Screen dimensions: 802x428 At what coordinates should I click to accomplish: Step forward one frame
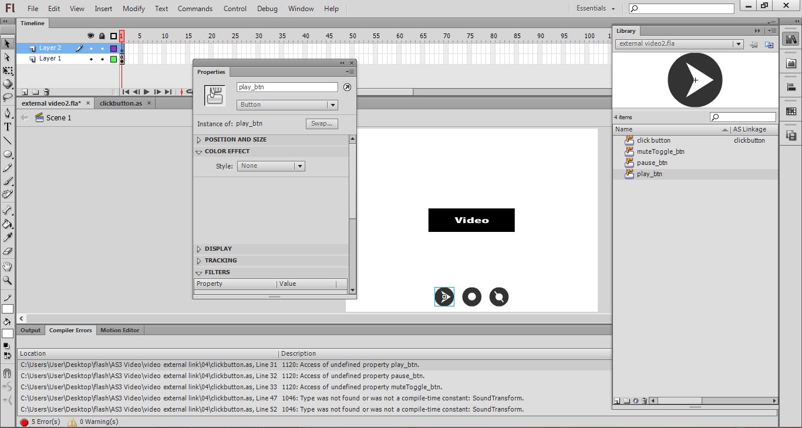coord(157,92)
